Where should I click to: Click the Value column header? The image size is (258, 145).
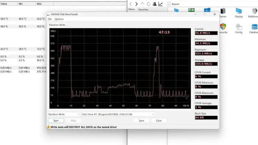point(8,3)
